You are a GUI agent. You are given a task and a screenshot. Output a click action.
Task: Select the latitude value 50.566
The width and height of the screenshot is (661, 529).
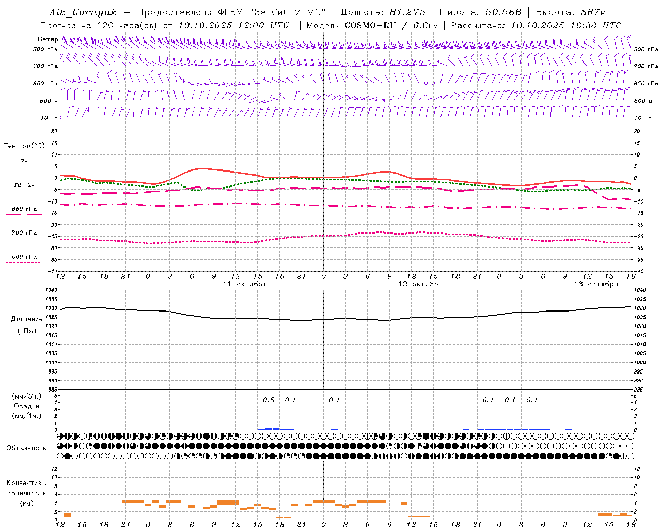[503, 12]
